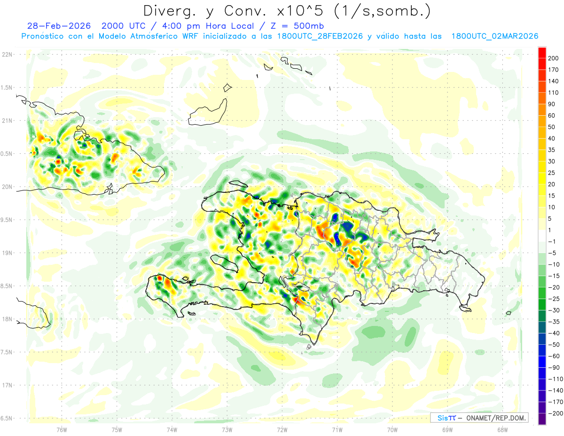Click the '19N' latitude label
The height and width of the screenshot is (436, 564).
(7, 253)
